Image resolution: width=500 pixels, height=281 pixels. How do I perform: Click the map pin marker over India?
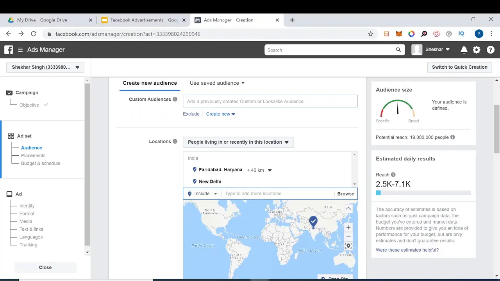coord(313,222)
